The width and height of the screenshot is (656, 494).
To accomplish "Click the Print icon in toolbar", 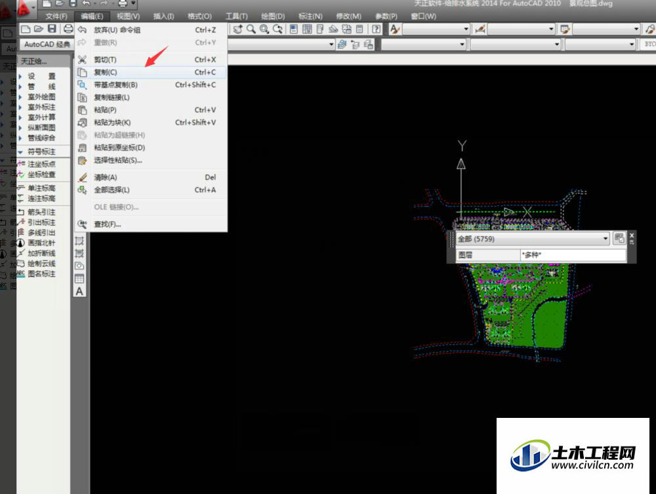I will click(68, 29).
